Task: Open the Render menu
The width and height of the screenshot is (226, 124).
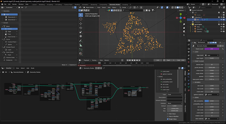Action: pyautogui.click(x=14, y=4)
